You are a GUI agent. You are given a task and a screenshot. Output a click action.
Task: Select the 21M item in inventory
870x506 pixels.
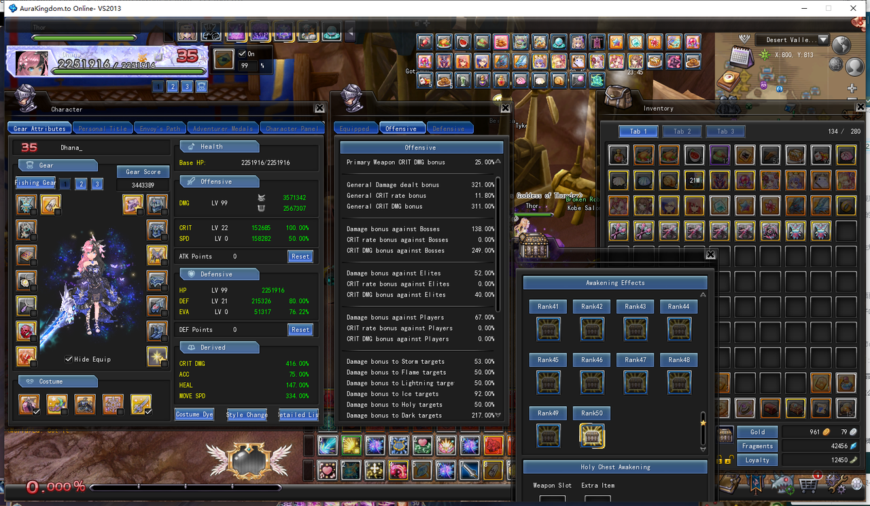[695, 180]
